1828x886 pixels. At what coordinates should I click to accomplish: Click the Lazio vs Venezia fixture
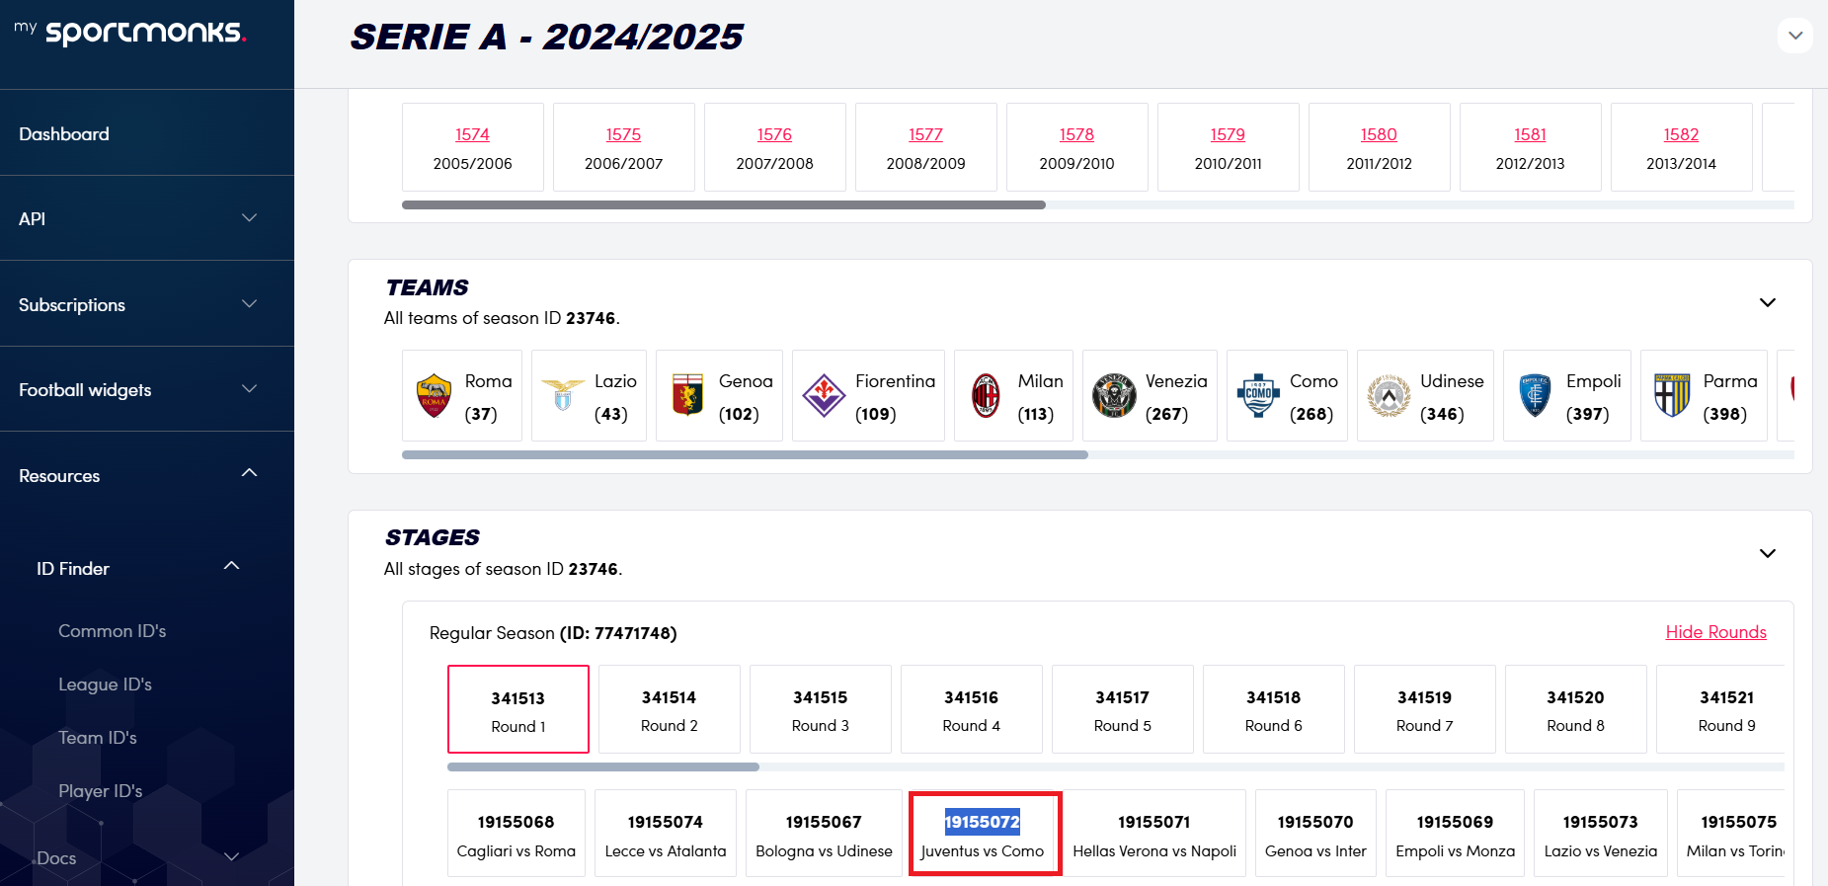(1601, 834)
